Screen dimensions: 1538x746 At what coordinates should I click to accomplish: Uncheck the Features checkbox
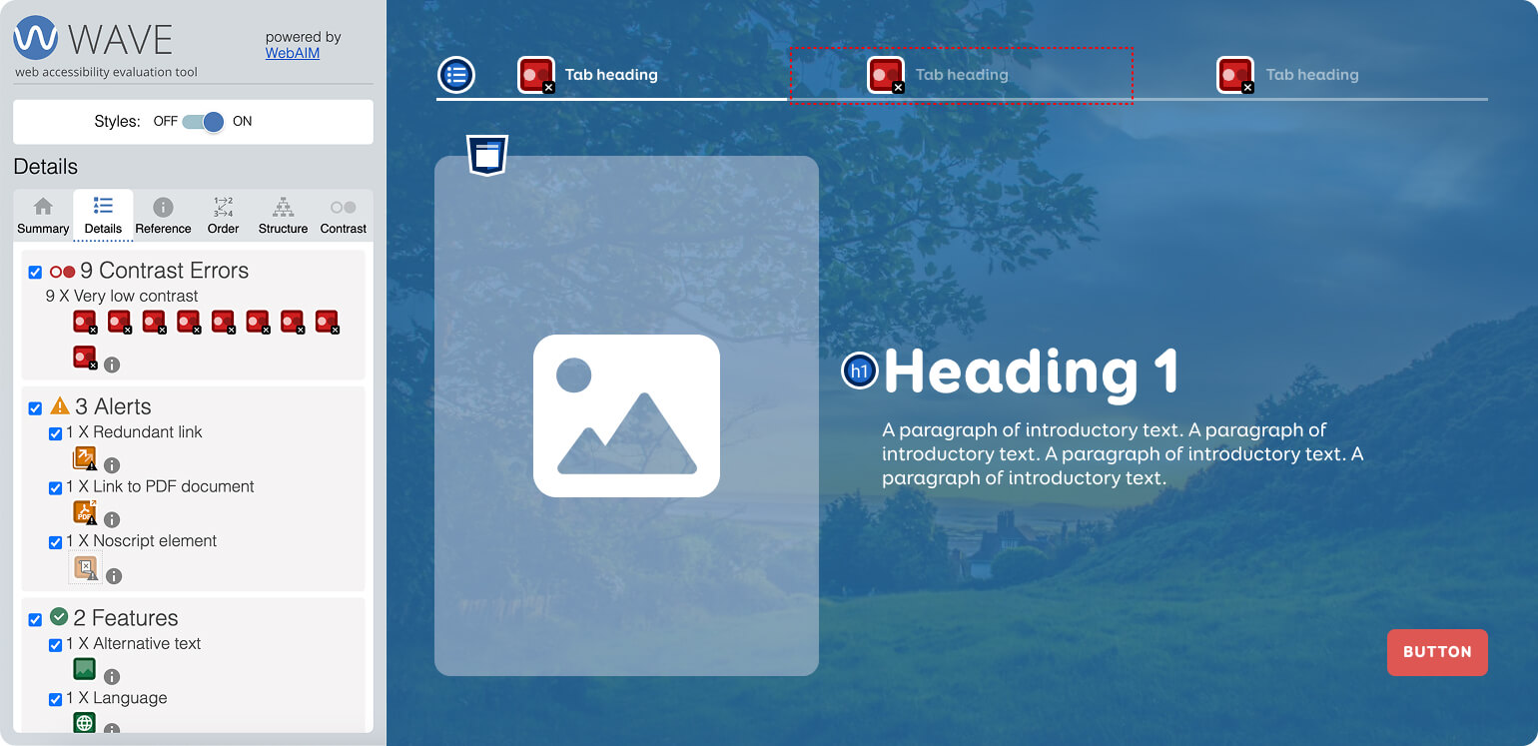click(x=36, y=620)
